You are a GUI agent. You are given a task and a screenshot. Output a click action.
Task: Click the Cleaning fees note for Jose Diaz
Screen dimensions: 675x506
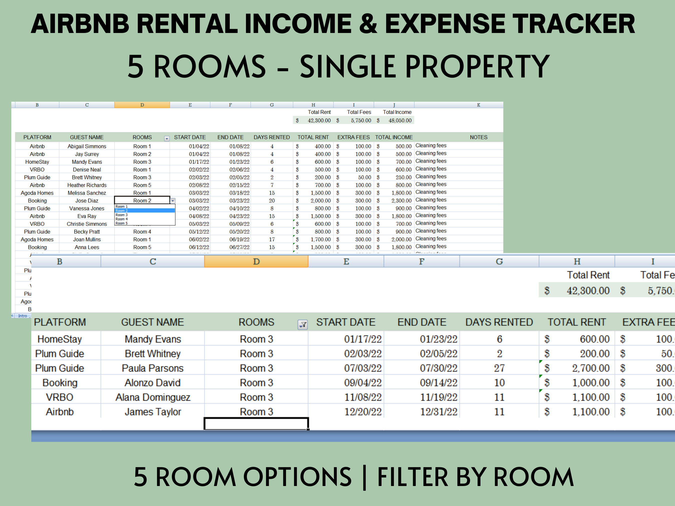tap(431, 200)
